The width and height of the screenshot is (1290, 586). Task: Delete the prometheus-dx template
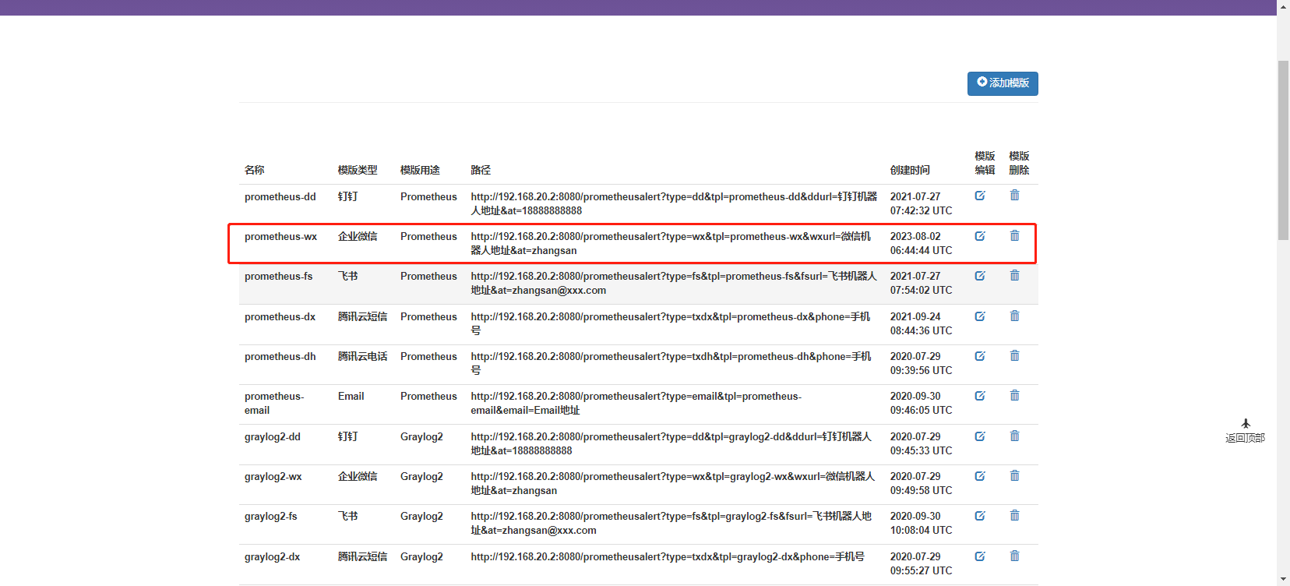tap(1014, 316)
